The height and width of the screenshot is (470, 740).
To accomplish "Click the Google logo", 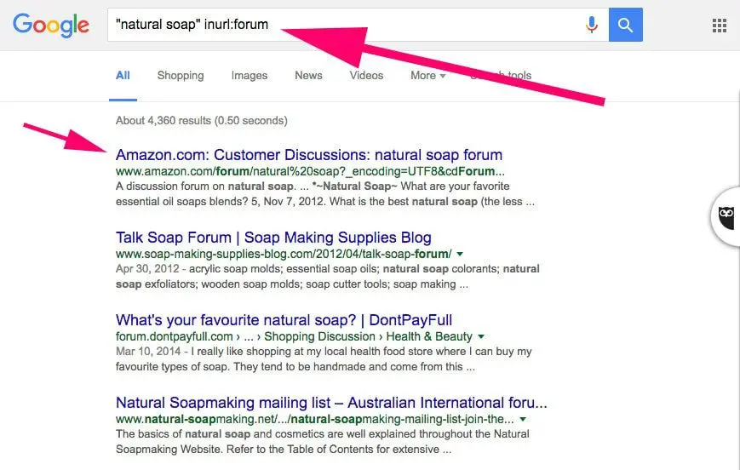I will (x=51, y=25).
